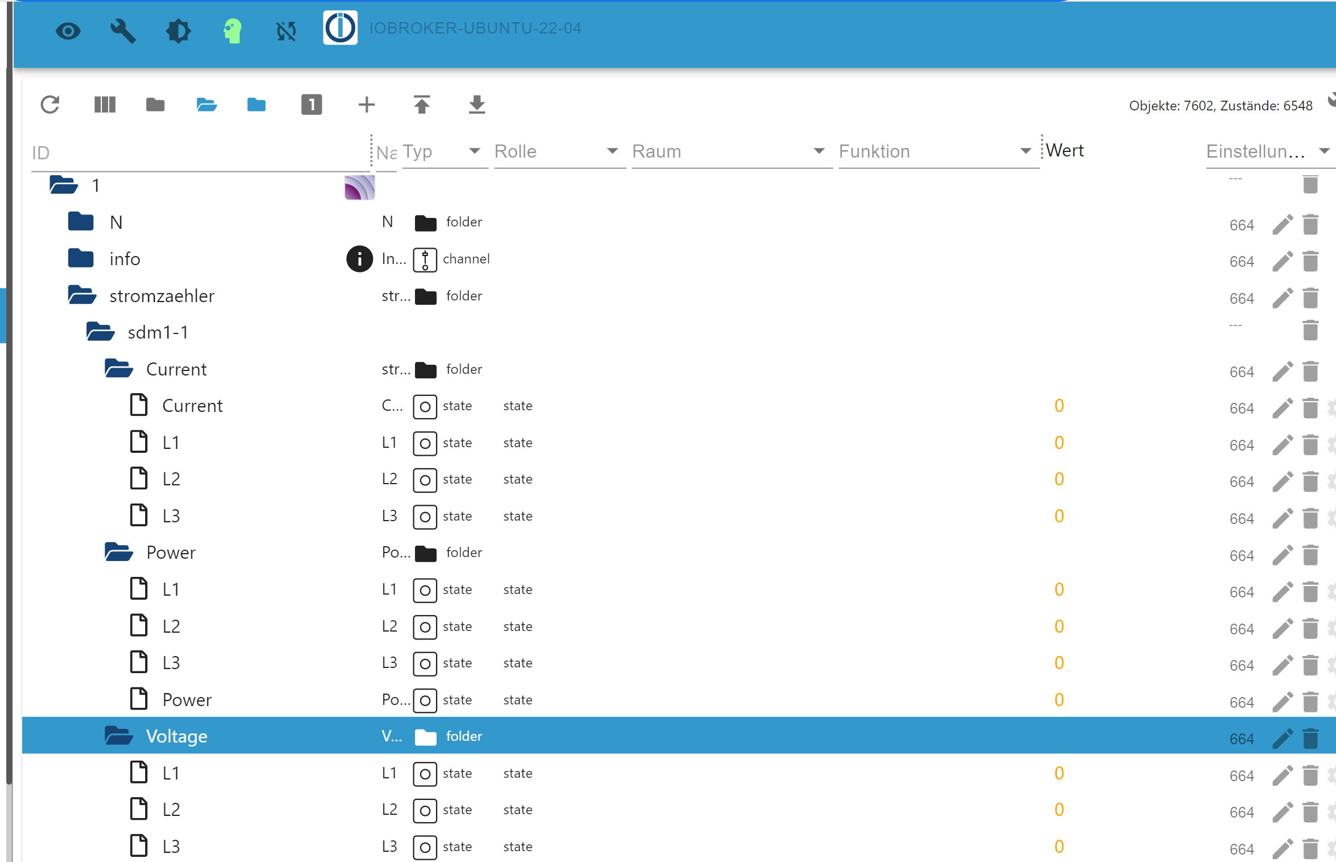This screenshot has height=862, width=1336.
Task: Click the ioBroker logo icon
Action: click(x=340, y=27)
